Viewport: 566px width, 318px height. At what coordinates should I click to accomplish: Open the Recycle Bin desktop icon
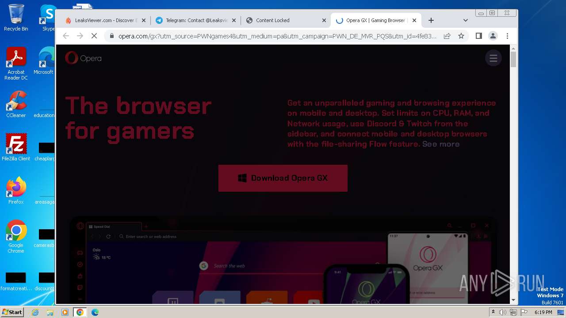(x=16, y=18)
